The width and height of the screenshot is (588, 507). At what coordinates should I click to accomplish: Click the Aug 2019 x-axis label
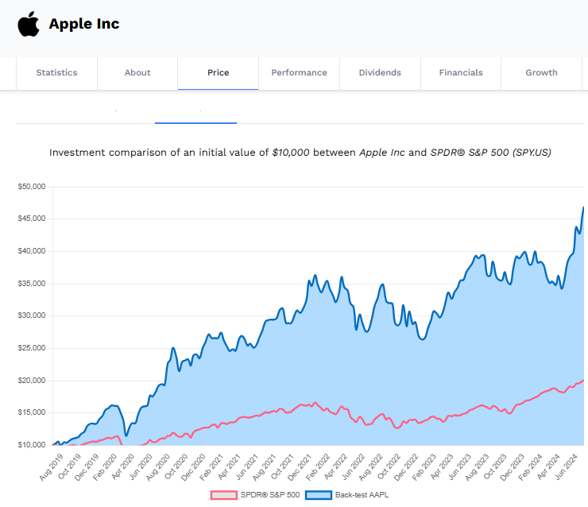pos(52,467)
